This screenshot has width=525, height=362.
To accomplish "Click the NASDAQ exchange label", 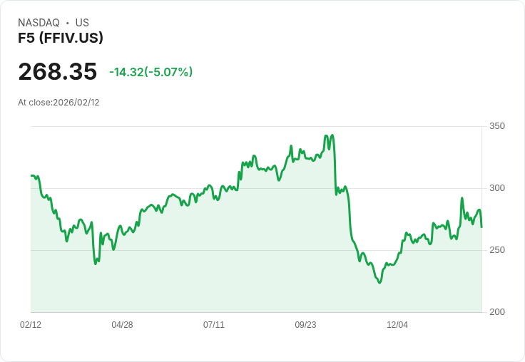I will click(x=39, y=23).
